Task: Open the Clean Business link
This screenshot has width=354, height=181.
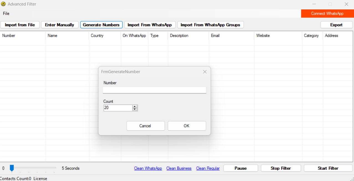Action: [x=179, y=168]
